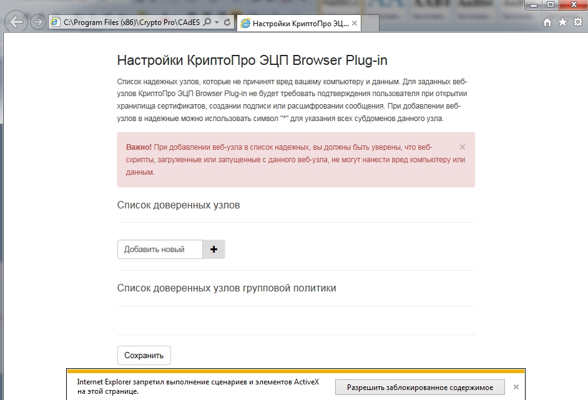Image resolution: width=588 pixels, height=400 pixels.
Task: Dismiss the red Важно warning message
Action: (461, 147)
